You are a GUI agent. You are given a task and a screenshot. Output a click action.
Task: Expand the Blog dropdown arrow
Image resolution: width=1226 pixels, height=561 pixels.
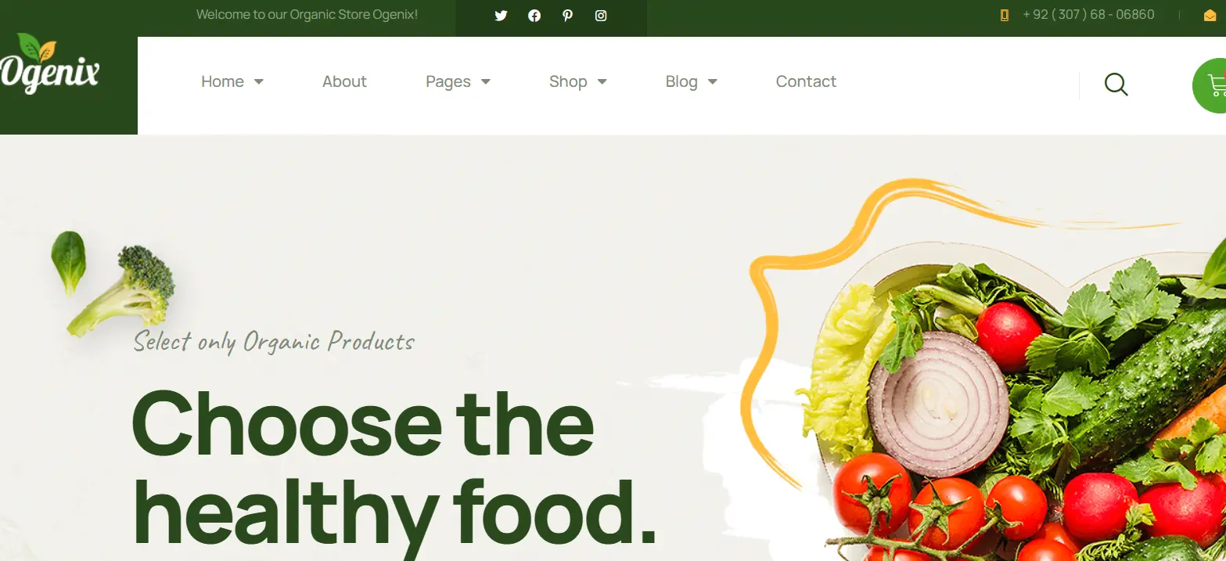click(712, 81)
